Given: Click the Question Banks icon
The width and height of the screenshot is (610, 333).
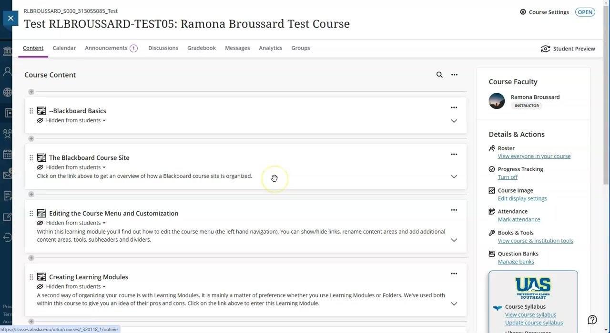Looking at the screenshot, I should (492, 254).
